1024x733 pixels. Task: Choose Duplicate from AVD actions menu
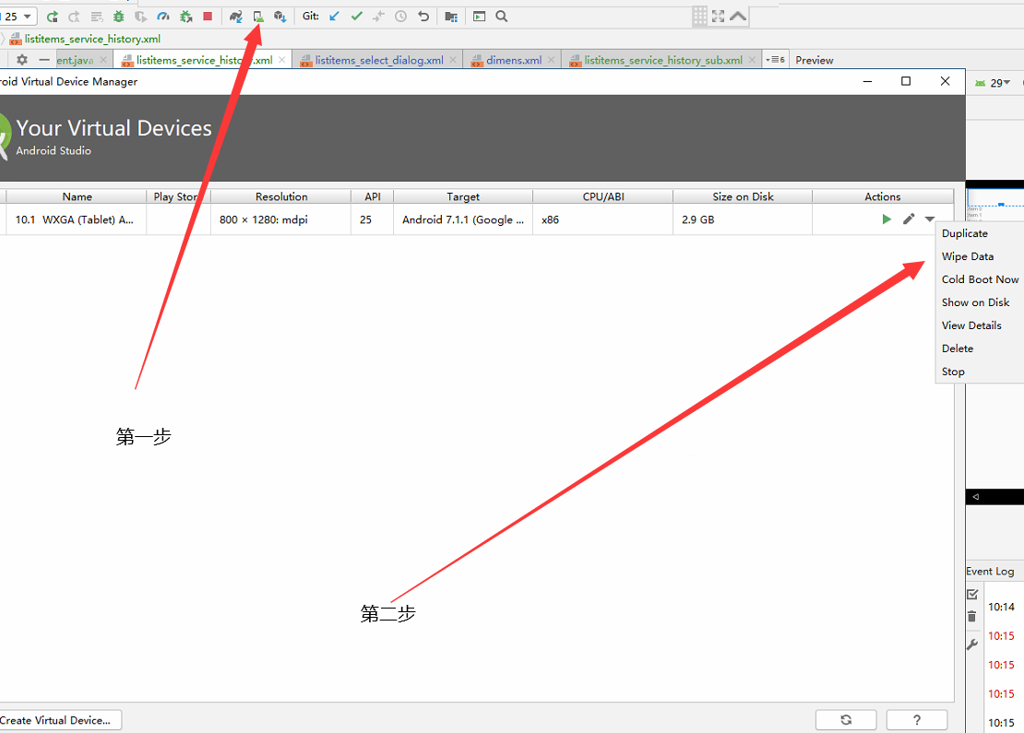[980, 233]
